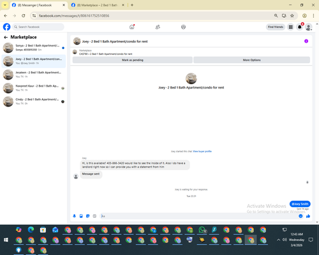Image resolution: width=319 pixels, height=255 pixels.
Task: Open the Chrome profile icon
Action: tap(304, 16)
